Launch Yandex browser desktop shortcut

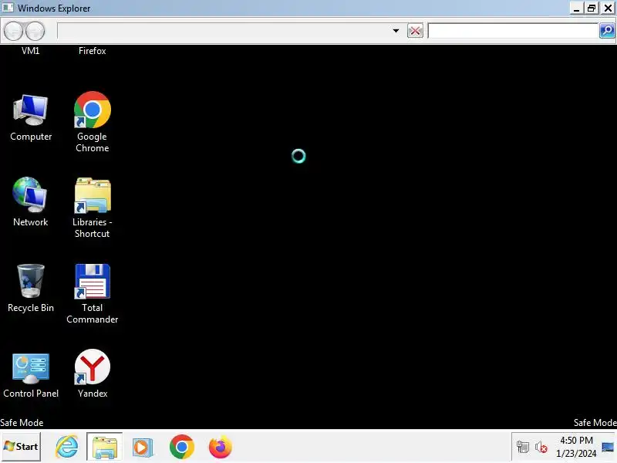pos(93,373)
